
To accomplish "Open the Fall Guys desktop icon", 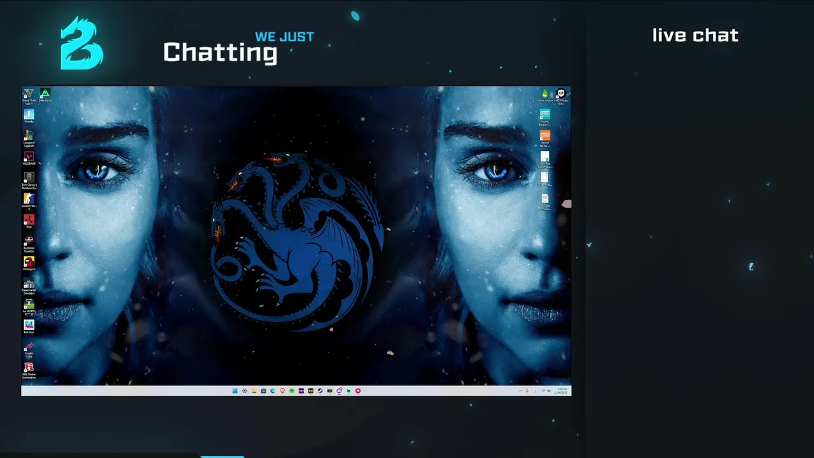I will coord(29,326).
